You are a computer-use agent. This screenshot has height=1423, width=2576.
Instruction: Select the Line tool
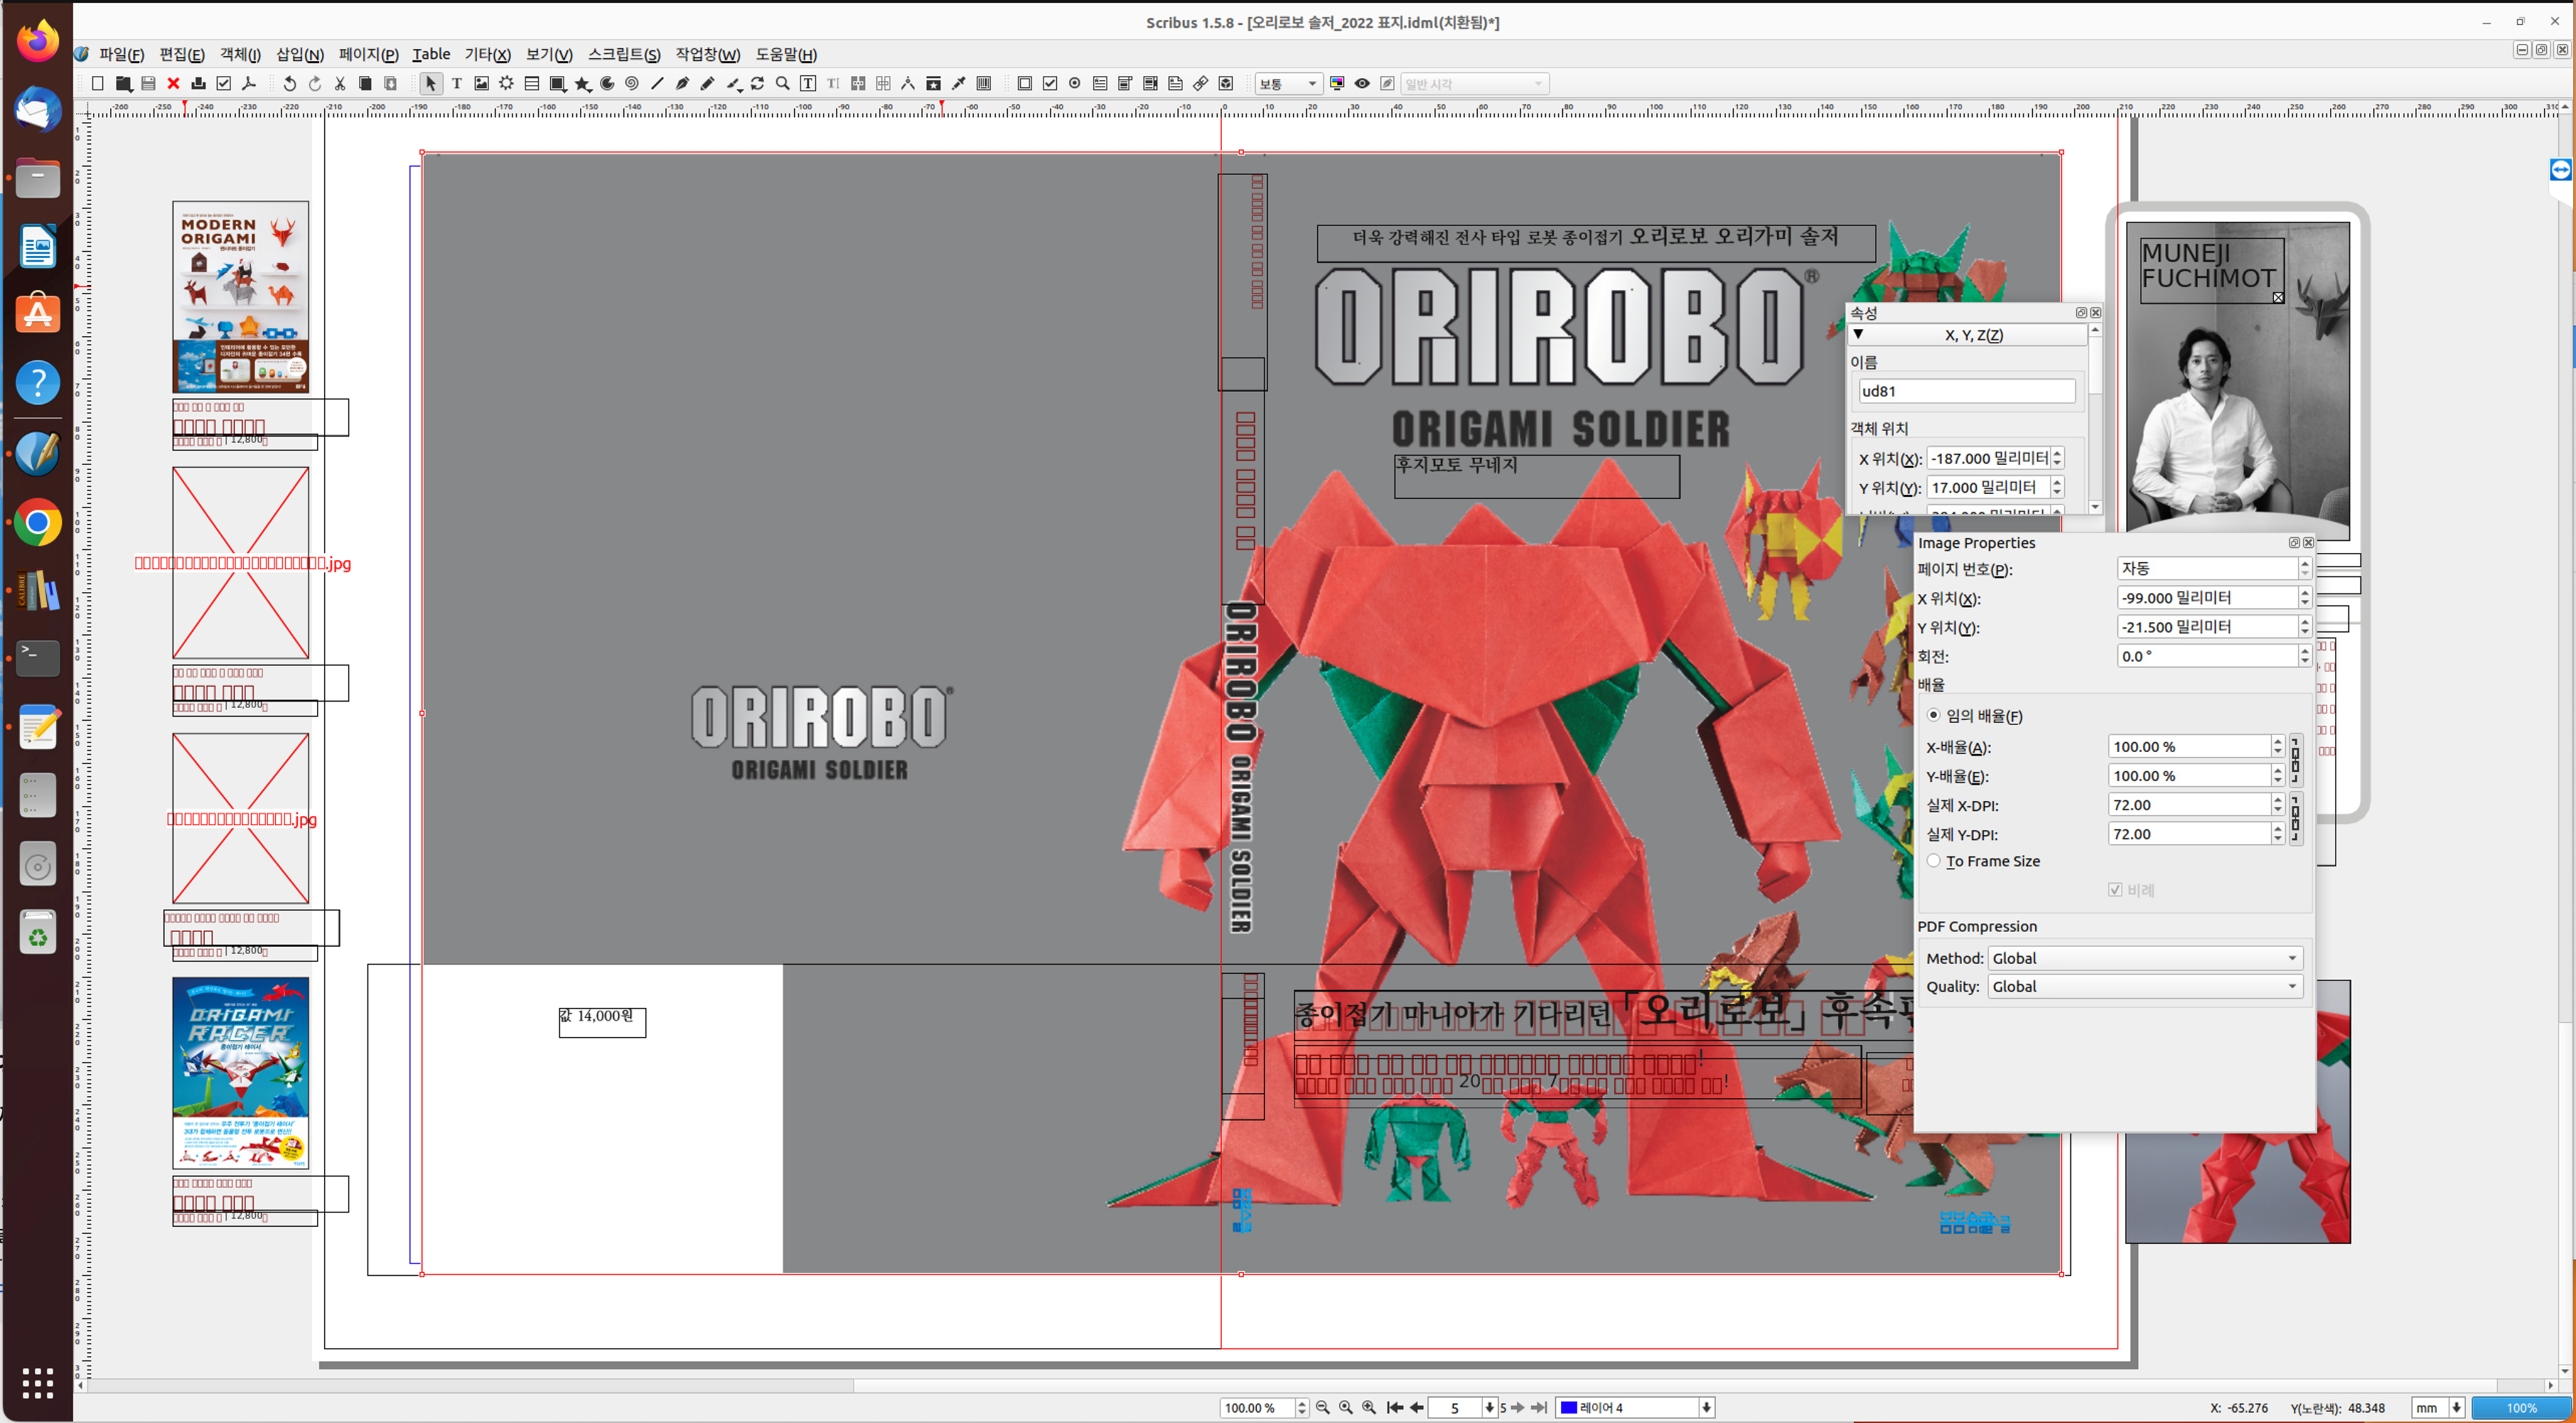click(657, 84)
